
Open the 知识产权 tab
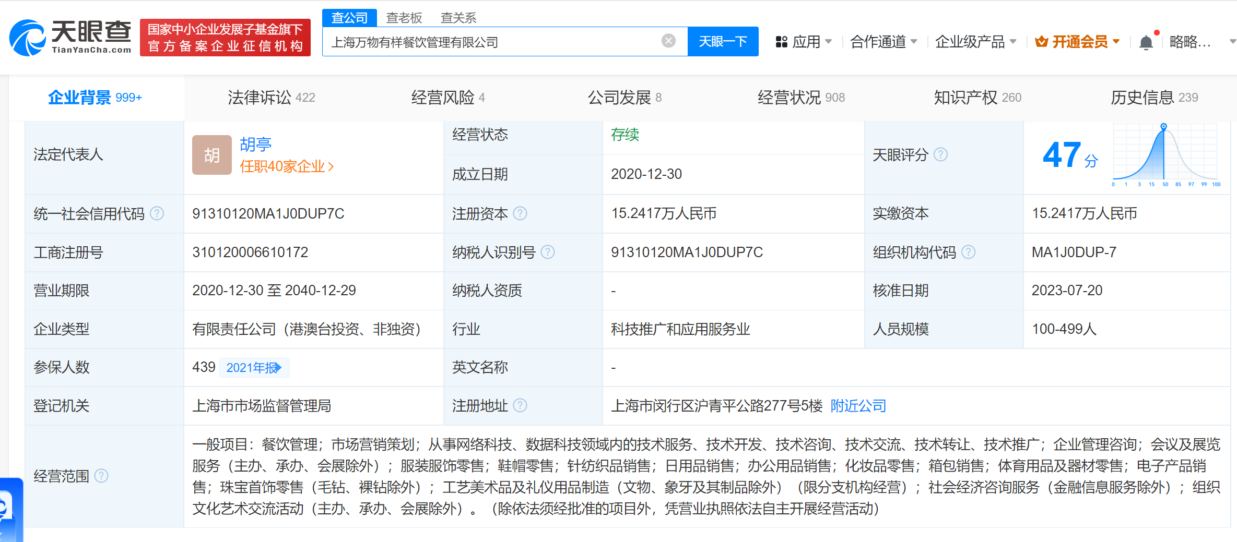pyautogui.click(x=977, y=98)
